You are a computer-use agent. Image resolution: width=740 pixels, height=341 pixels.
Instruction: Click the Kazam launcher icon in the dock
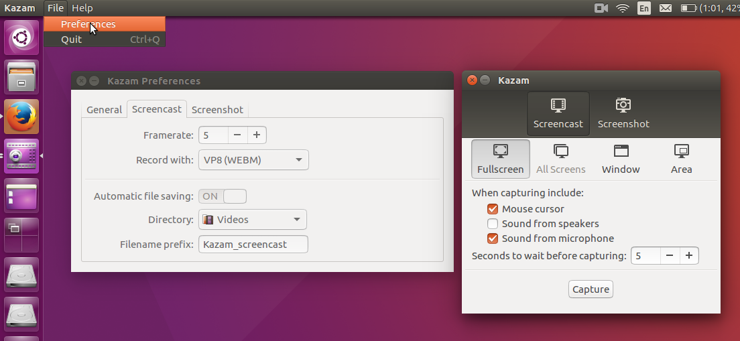[21, 156]
